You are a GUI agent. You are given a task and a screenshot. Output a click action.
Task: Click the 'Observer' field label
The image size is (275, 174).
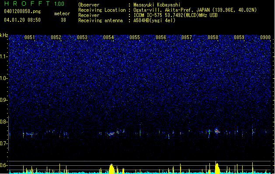click(x=89, y=5)
